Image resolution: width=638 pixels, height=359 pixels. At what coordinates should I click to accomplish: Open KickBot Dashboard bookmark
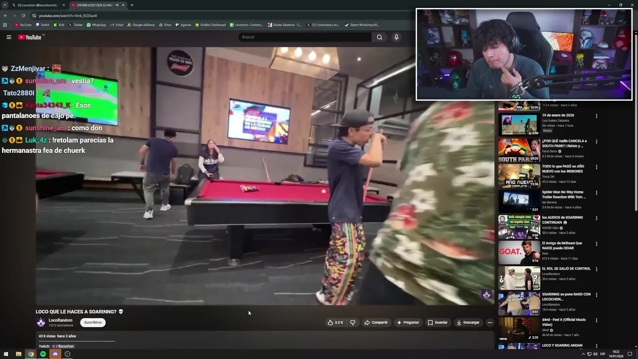point(211,25)
